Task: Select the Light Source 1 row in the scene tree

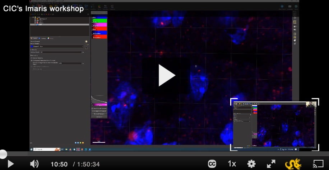Action: tap(60, 19)
